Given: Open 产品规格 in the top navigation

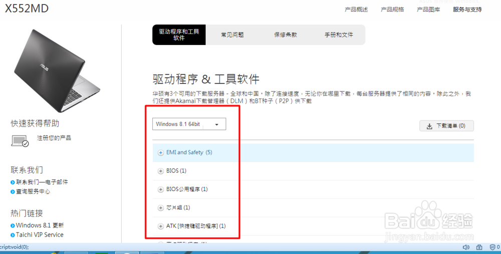Looking at the screenshot, I should click(x=392, y=9).
